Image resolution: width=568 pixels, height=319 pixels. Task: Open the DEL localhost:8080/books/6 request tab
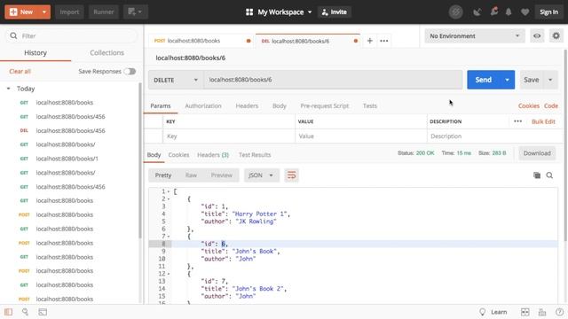[x=309, y=41]
